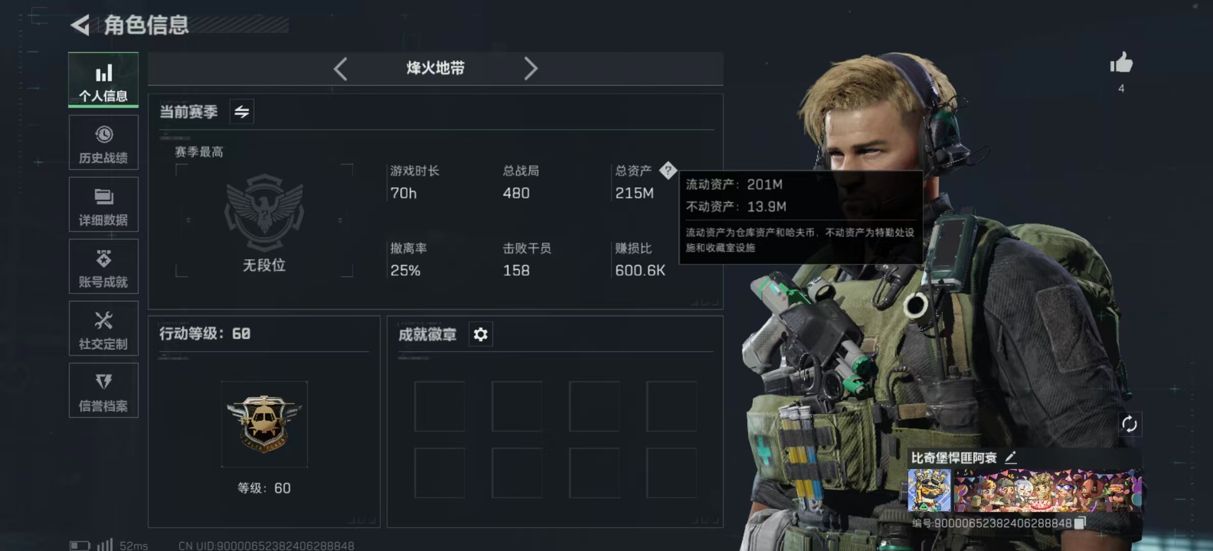The height and width of the screenshot is (551, 1213).
Task: Click the back arrow beside 角色信息
Action: click(x=80, y=25)
